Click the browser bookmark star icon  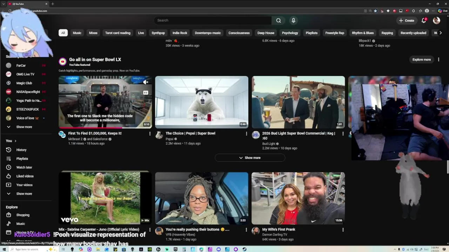point(375,11)
